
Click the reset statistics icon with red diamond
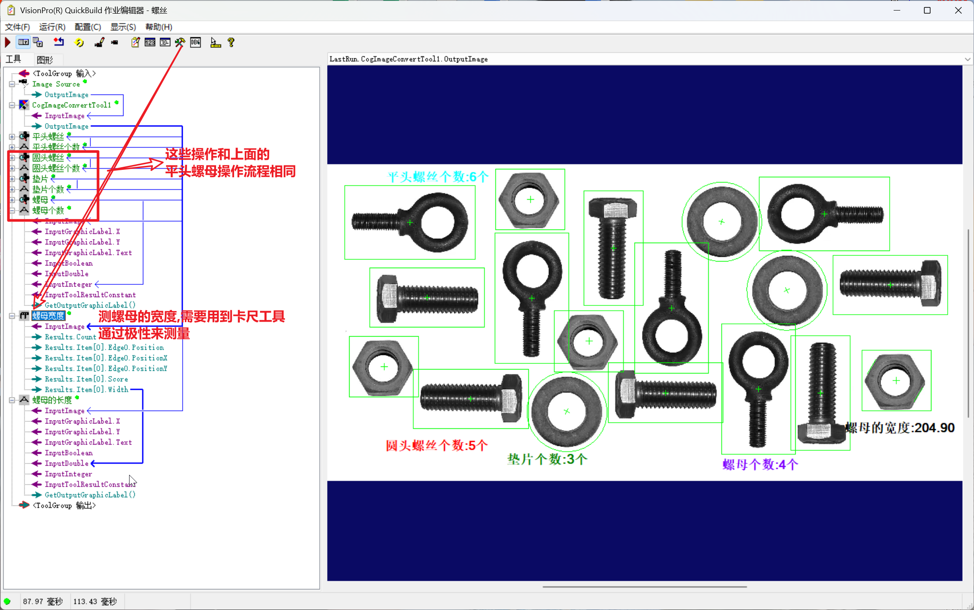[x=58, y=43]
